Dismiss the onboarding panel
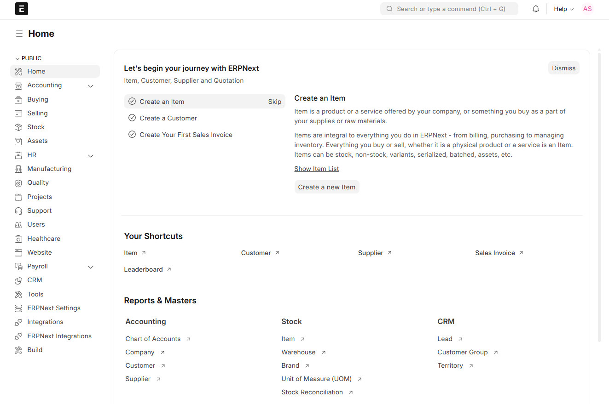The width and height of the screenshot is (609, 404). [564, 68]
